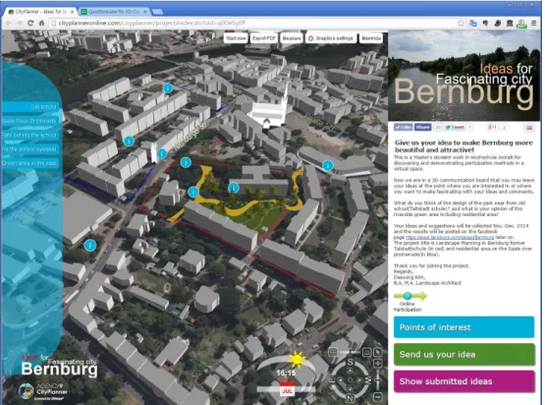Image resolution: width=545 pixels, height=405 pixels.
Task: Click the sun time-of-day slider handle
Action: pyautogui.click(x=297, y=360)
